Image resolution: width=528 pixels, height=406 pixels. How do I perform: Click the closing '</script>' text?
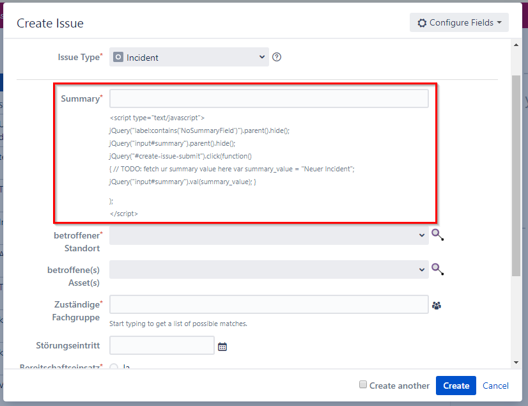pos(123,214)
